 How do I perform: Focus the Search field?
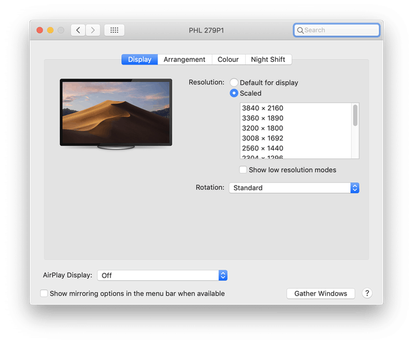click(x=336, y=30)
